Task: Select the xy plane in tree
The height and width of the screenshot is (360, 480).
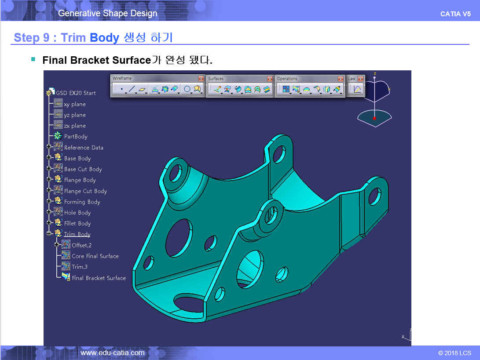Action: coord(74,104)
